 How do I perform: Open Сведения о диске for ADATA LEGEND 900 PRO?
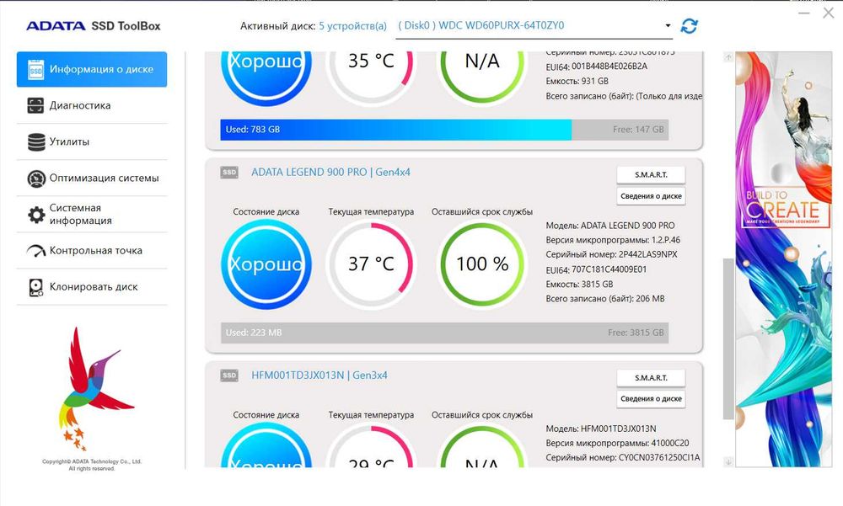(x=651, y=196)
